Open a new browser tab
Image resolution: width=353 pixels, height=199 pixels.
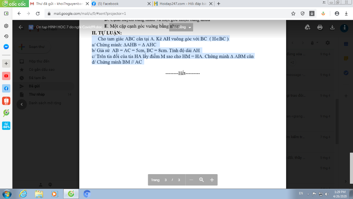(218, 3)
